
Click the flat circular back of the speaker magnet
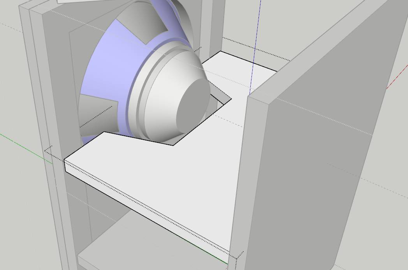pos(193,105)
